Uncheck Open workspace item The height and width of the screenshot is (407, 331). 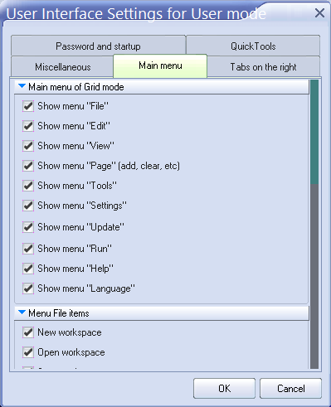point(28,352)
